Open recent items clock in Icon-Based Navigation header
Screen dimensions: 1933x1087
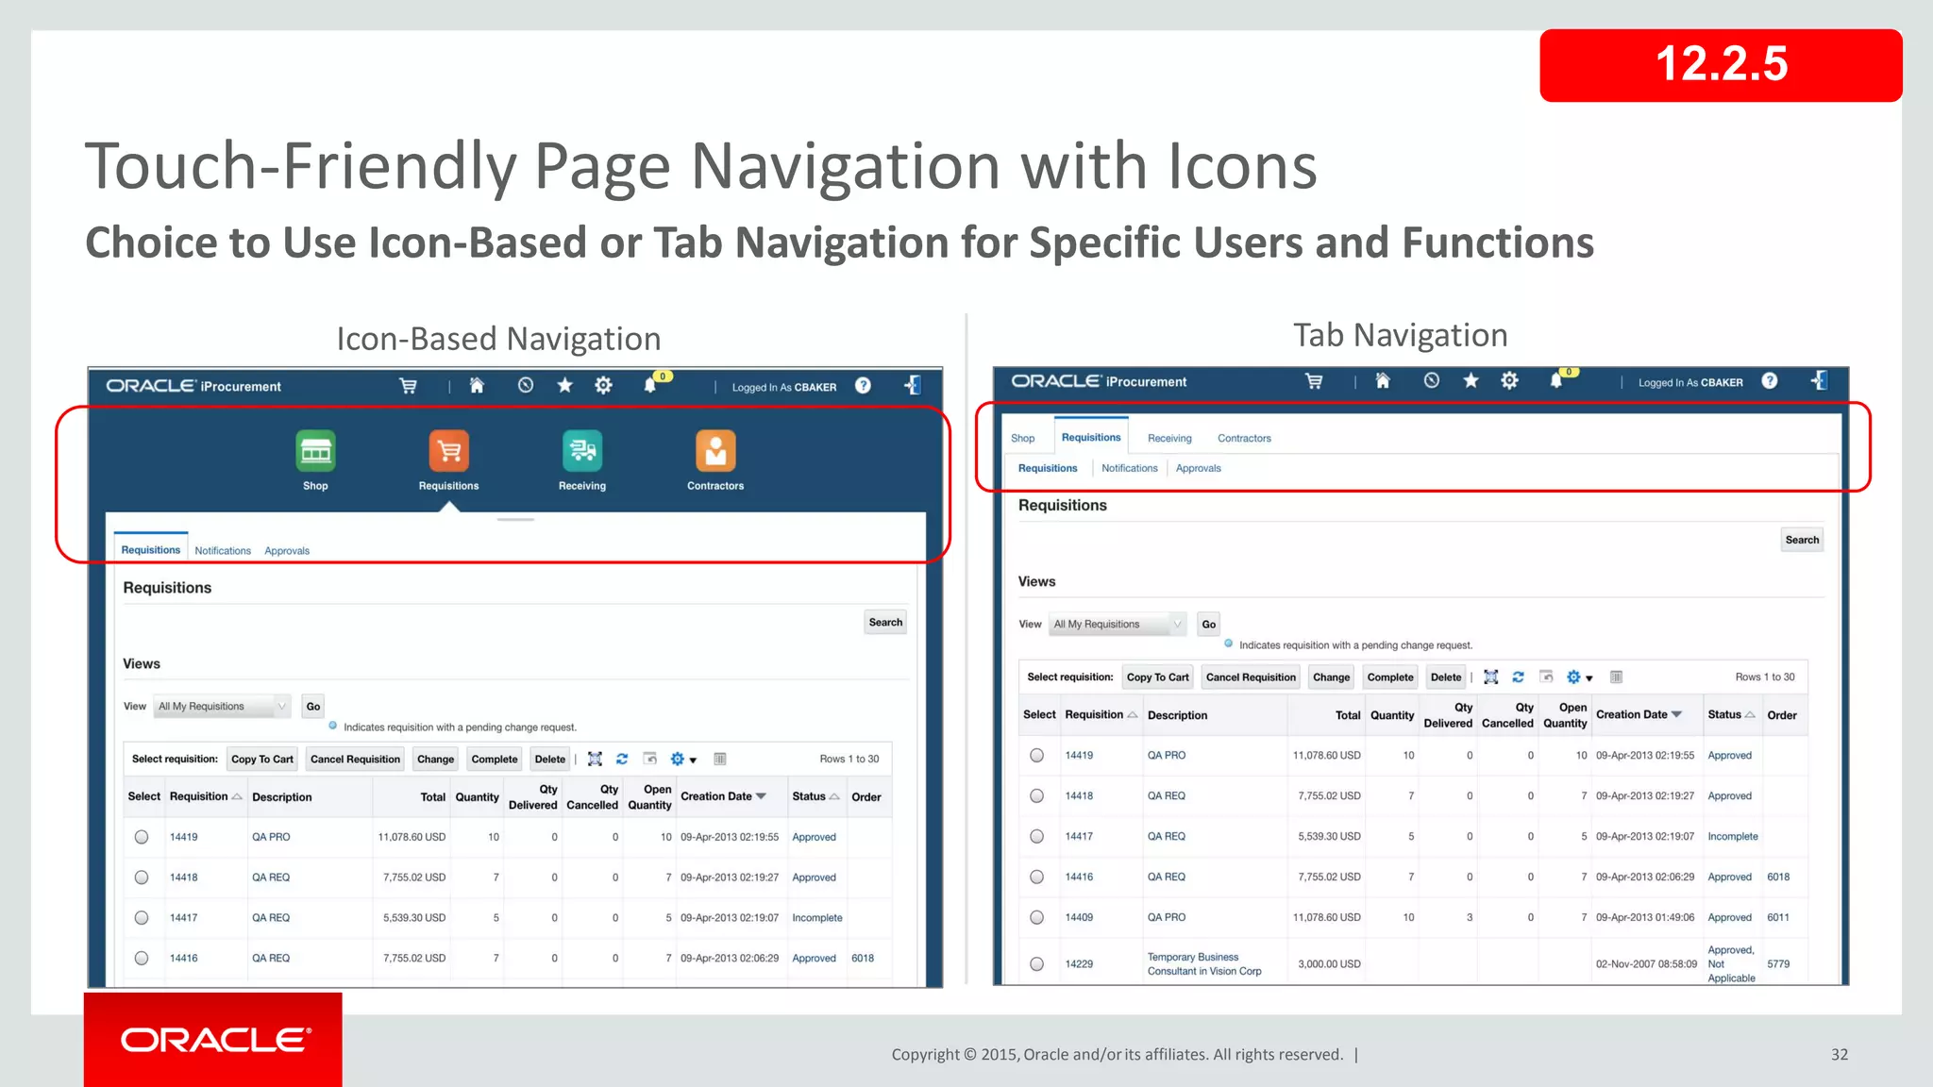pyautogui.click(x=526, y=385)
